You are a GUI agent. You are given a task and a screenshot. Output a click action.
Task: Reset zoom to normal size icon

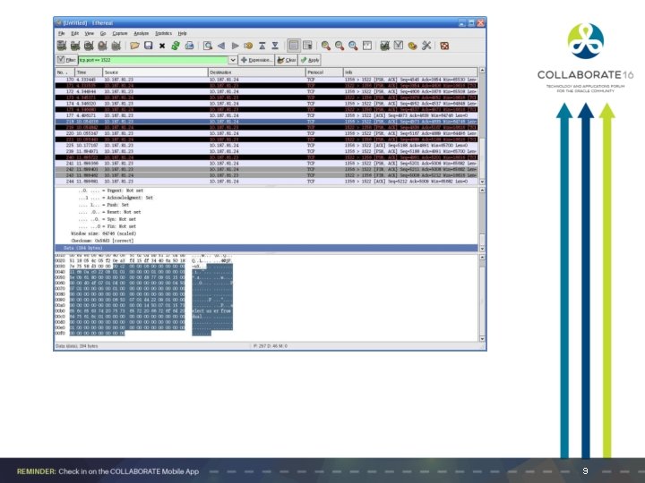point(353,46)
